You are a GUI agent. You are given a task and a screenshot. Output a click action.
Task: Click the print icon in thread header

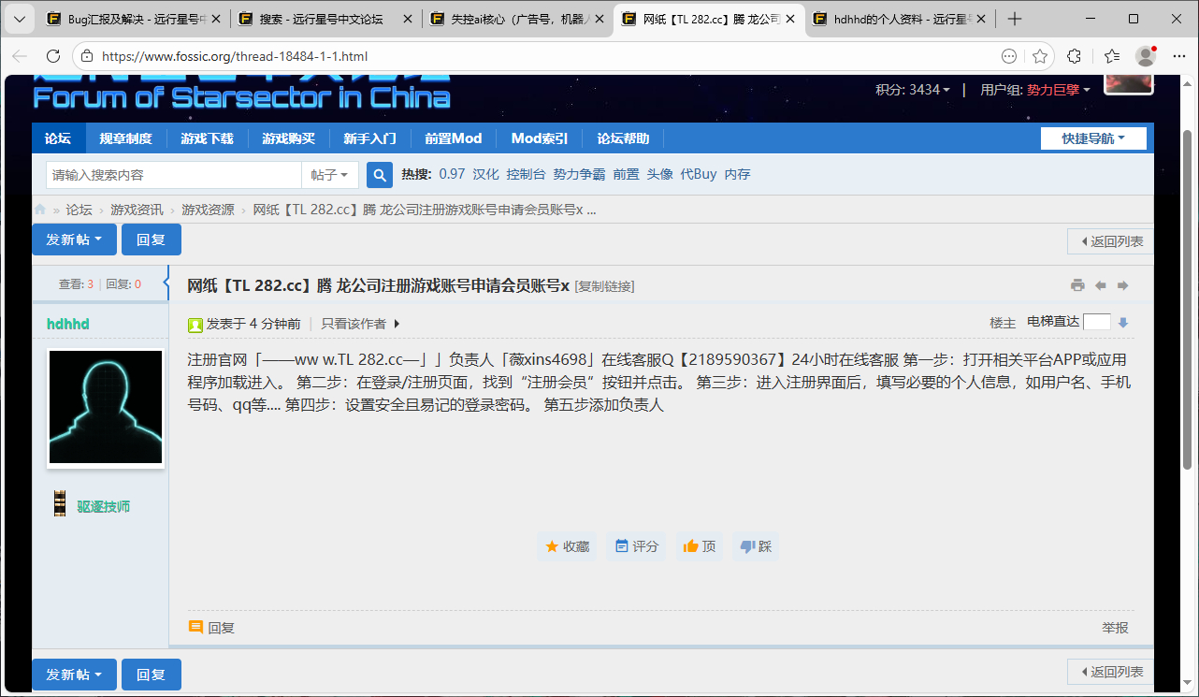click(x=1077, y=285)
